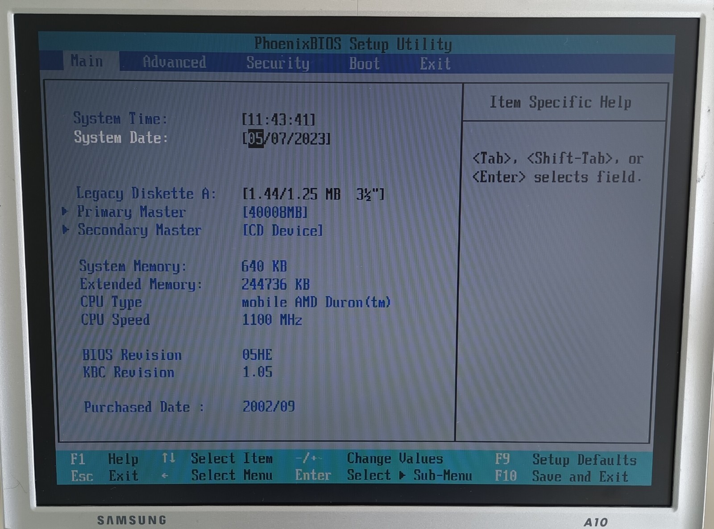Viewport: 714px width, 529px height.
Task: Click the Tab, Shift-Tab help text
Action: [558, 168]
